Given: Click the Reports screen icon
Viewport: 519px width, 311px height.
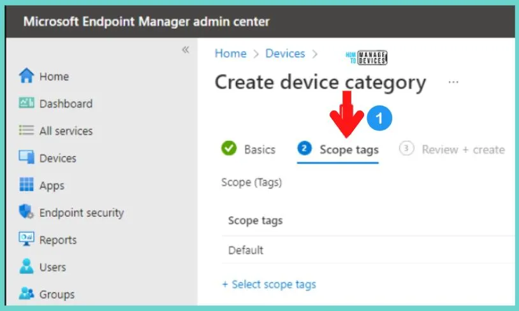Looking at the screenshot, I should (x=27, y=238).
